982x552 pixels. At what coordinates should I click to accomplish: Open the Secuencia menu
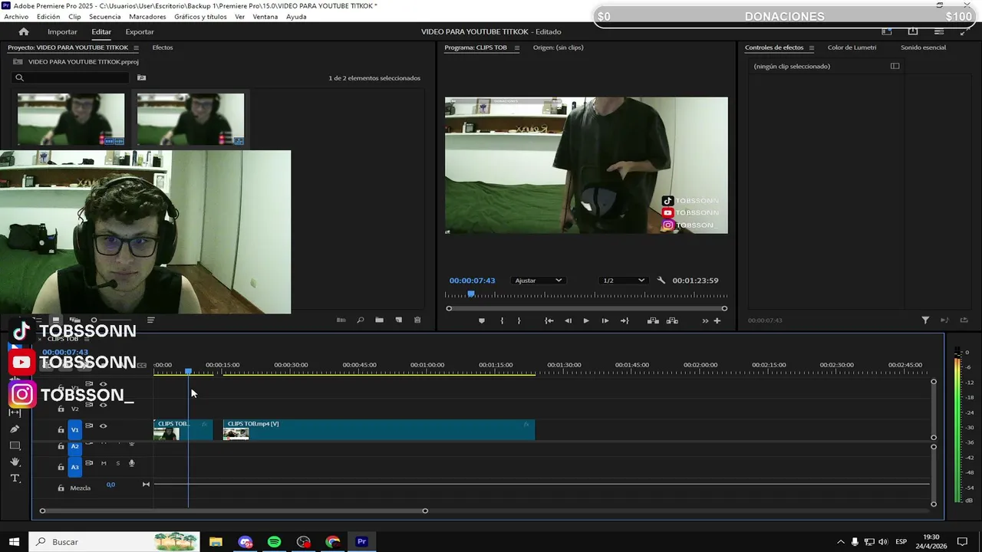(104, 17)
